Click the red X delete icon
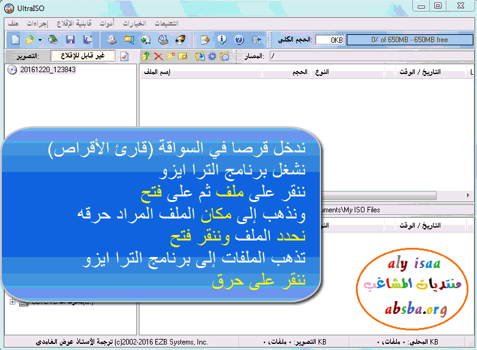 (158, 56)
